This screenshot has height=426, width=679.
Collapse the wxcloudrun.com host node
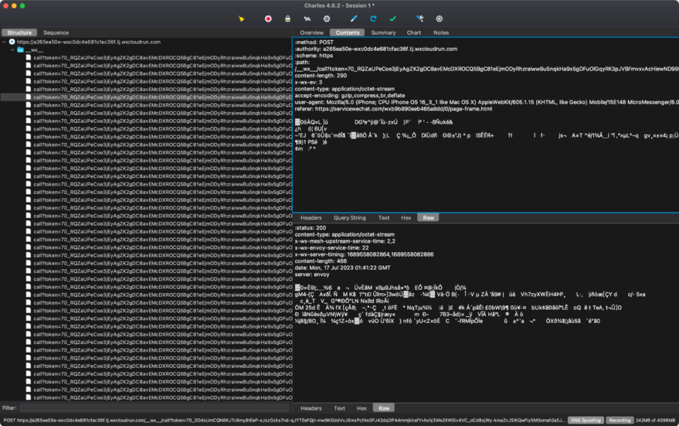click(4, 42)
